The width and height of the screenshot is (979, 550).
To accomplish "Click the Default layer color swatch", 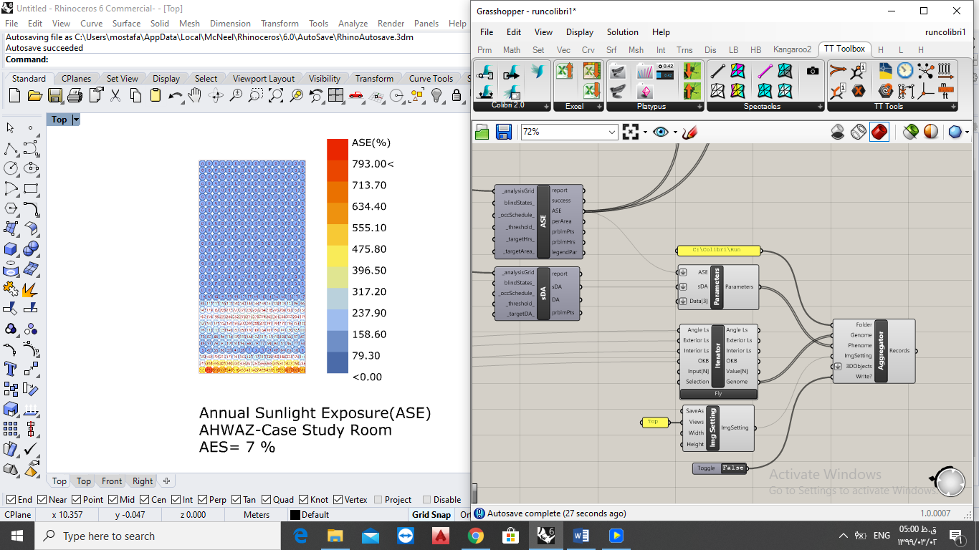I will 295,515.
